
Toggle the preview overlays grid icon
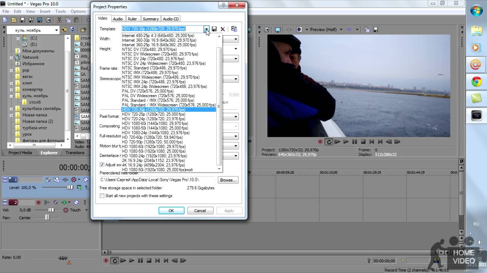point(349,30)
